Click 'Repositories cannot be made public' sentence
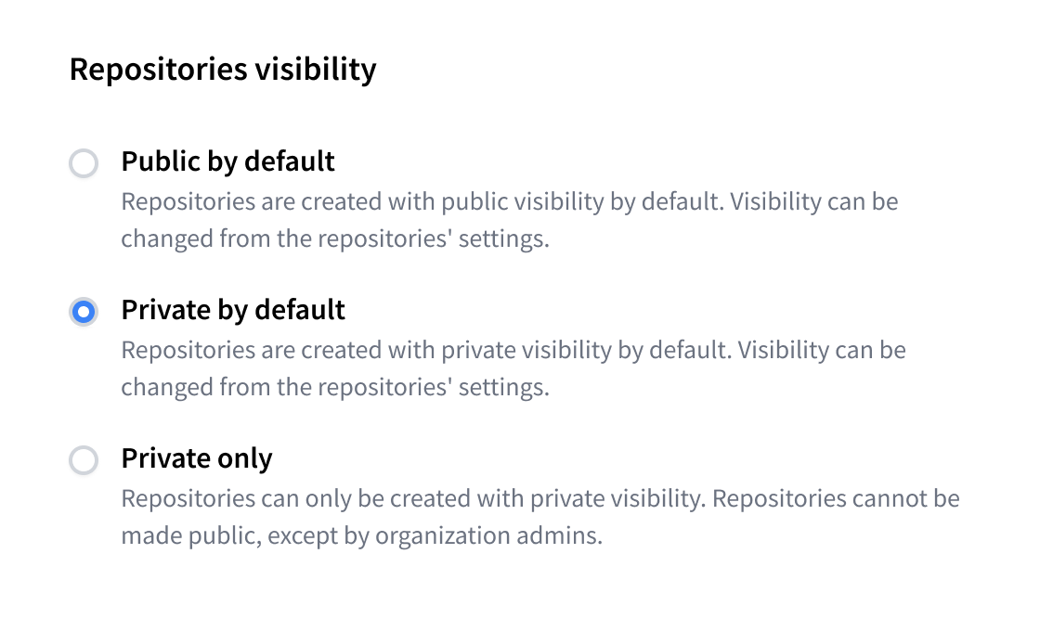 click(834, 499)
